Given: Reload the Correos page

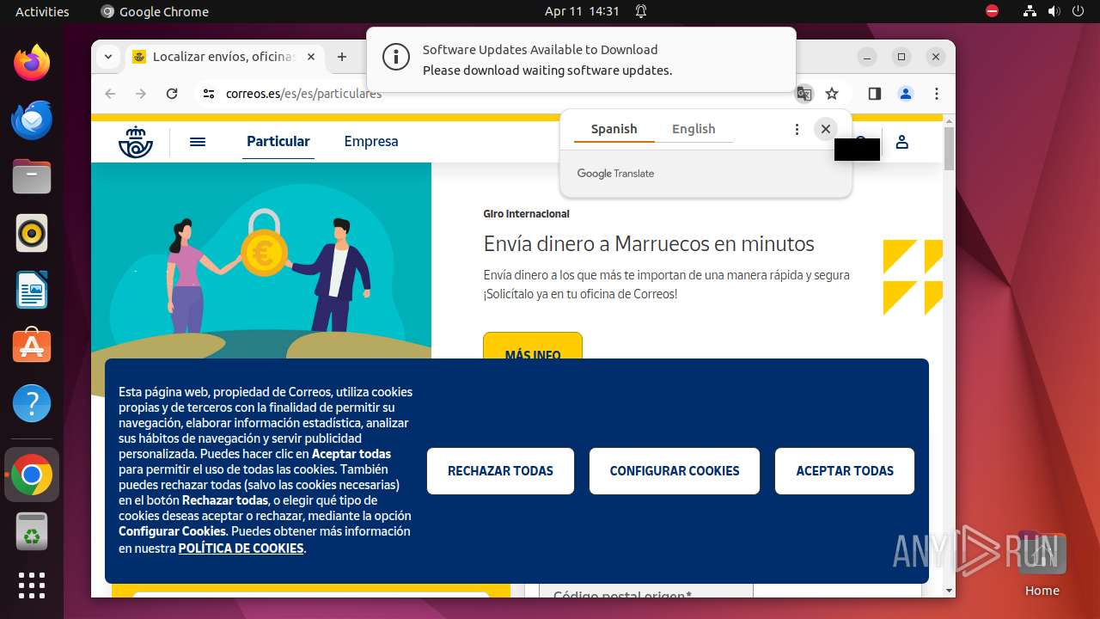Looking at the screenshot, I should coord(172,94).
